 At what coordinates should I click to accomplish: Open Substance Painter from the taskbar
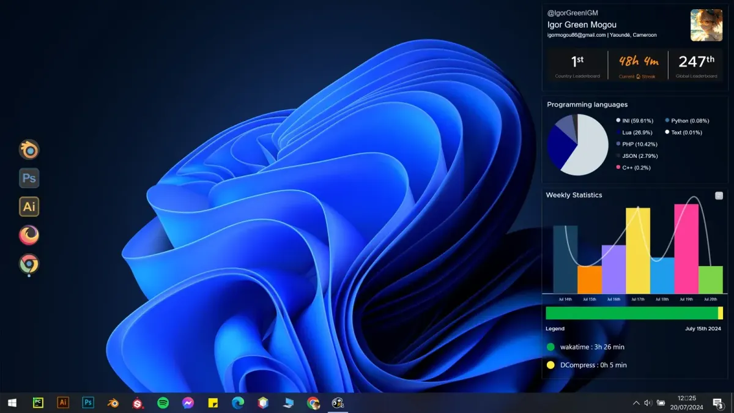(138, 403)
